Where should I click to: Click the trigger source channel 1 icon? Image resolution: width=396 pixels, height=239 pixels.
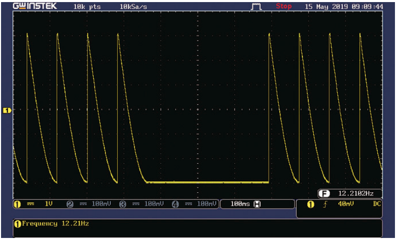311,205
